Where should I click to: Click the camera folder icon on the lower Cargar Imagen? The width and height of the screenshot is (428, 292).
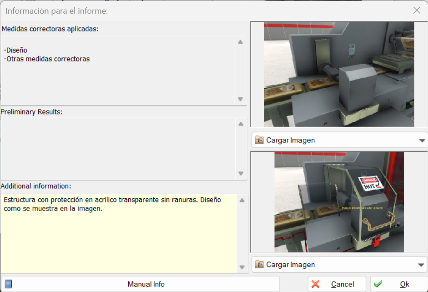(259, 264)
